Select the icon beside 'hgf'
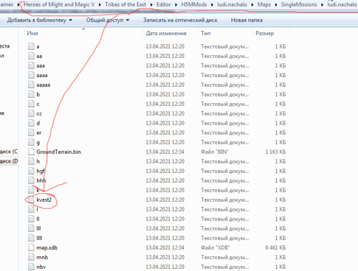The height and width of the screenshot is (271, 358). point(31,171)
